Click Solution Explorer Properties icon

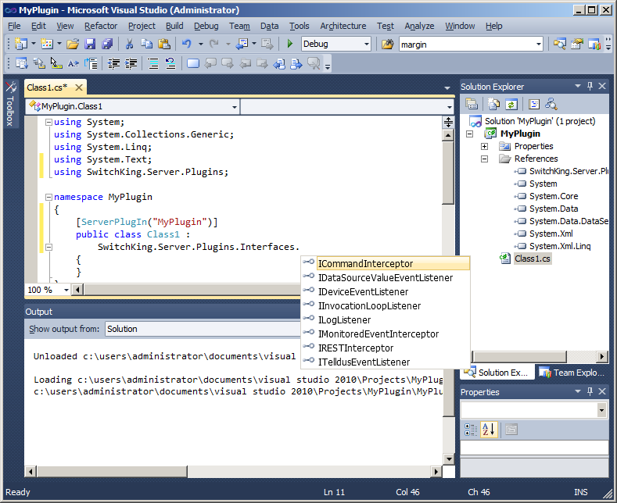472,104
